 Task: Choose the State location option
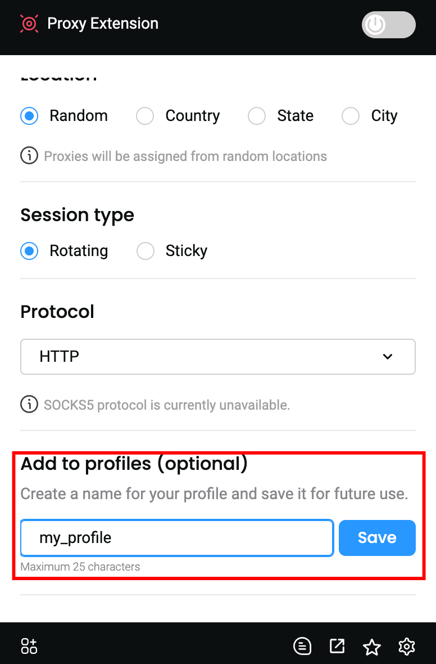tap(256, 116)
